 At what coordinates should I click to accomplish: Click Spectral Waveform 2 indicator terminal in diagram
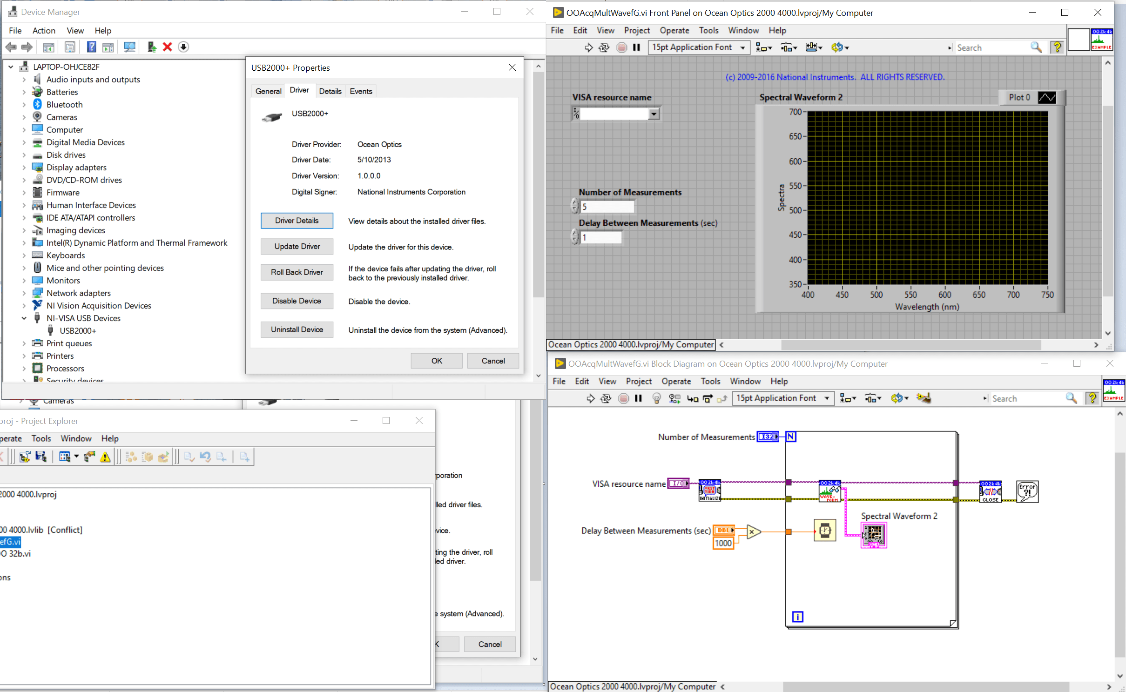[x=874, y=535]
